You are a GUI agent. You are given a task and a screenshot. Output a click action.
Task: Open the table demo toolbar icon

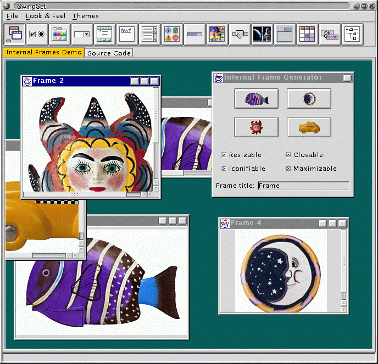pyautogui.click(x=307, y=34)
